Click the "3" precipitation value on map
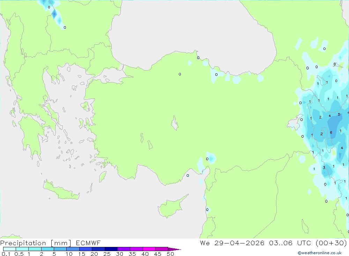 click(324, 168)
